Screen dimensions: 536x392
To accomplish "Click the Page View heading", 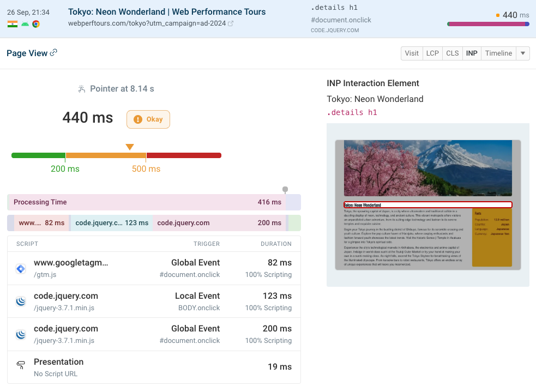I will point(27,53).
